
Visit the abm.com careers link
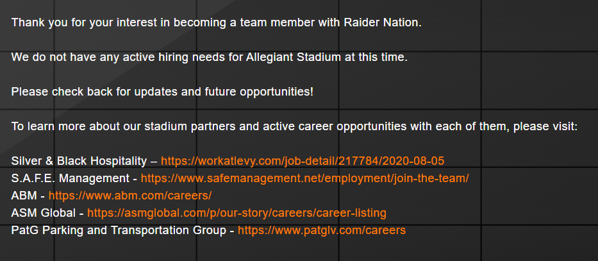tap(129, 195)
